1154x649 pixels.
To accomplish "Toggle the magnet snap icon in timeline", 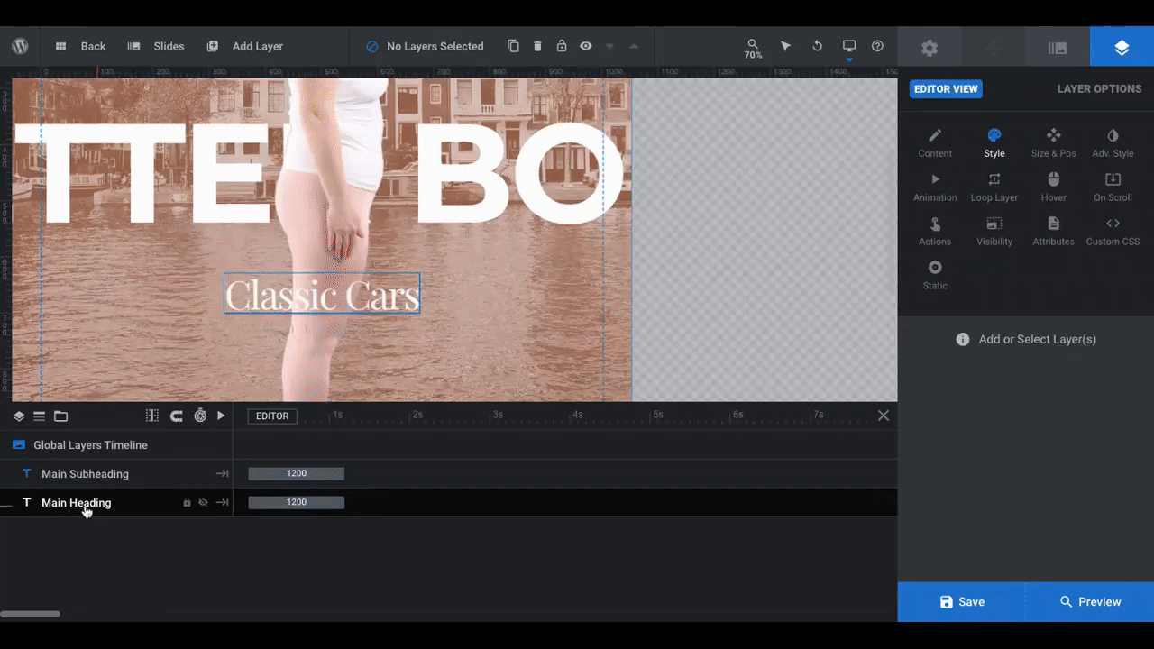I will [177, 416].
